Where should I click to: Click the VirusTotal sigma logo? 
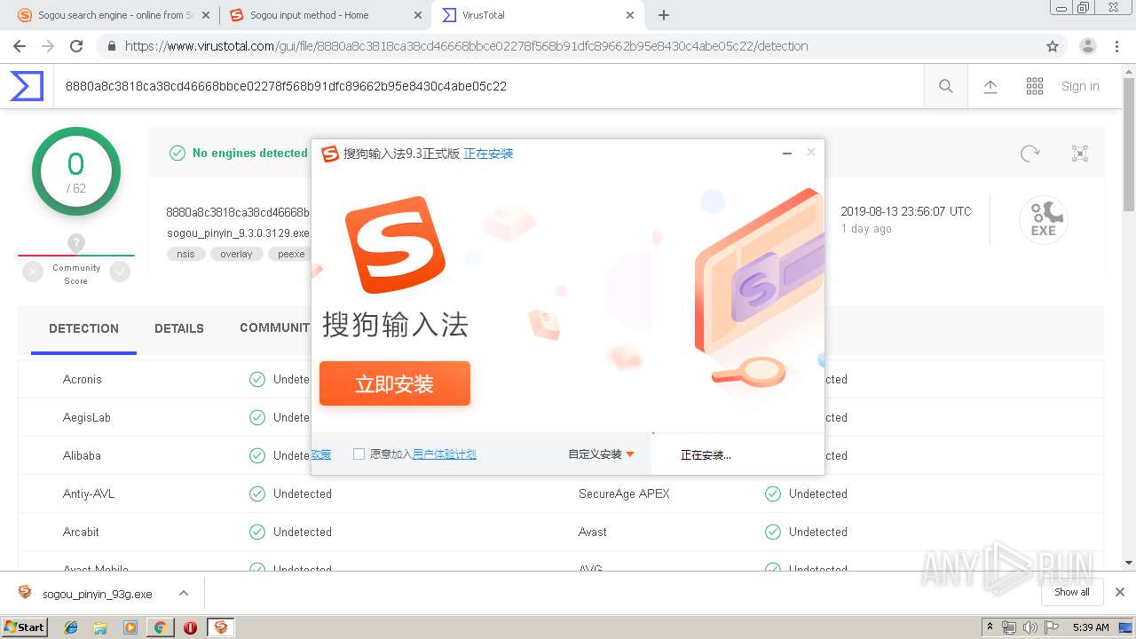(27, 86)
